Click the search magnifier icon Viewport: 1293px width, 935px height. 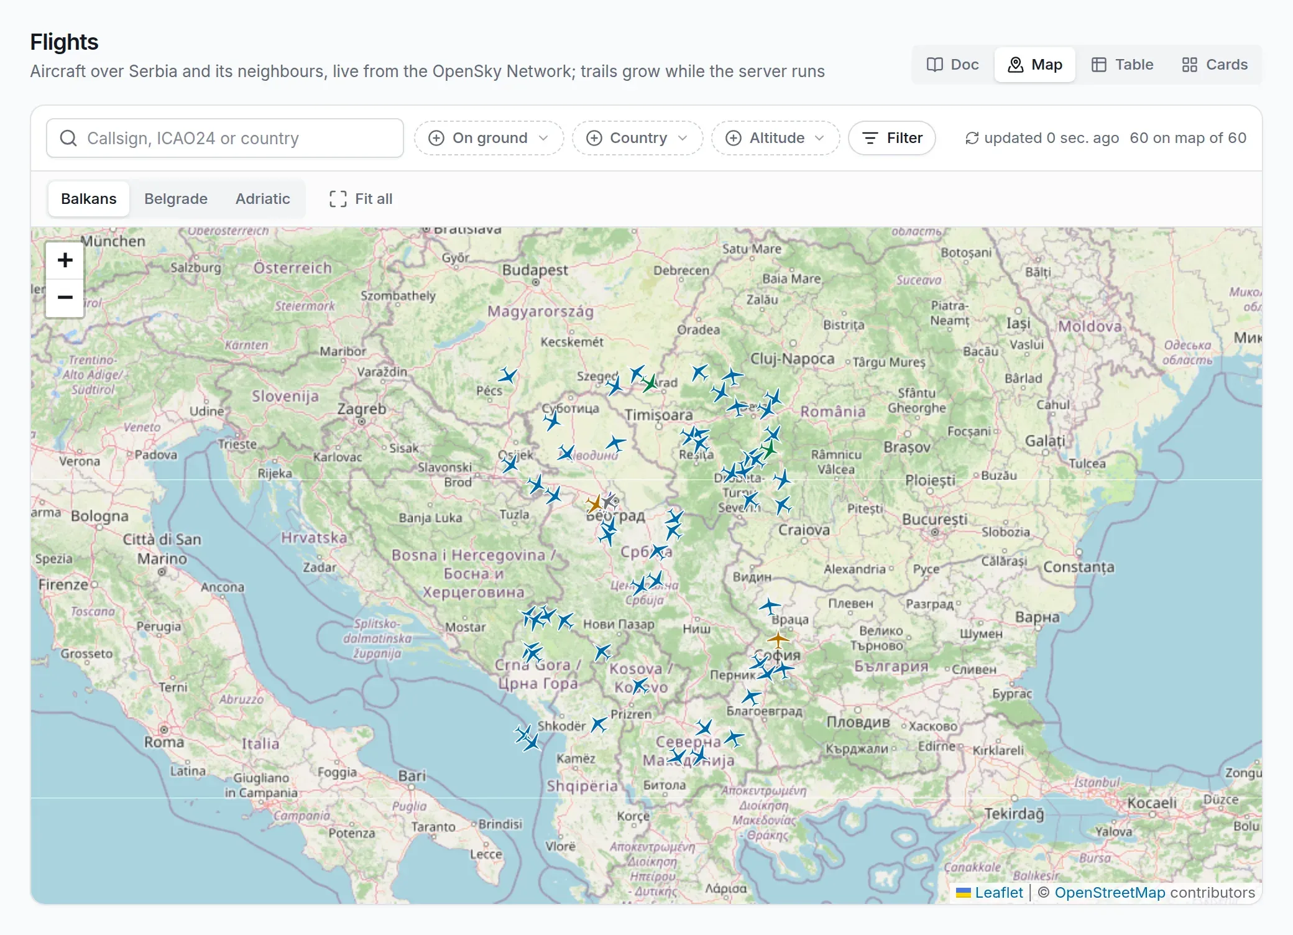click(x=68, y=138)
